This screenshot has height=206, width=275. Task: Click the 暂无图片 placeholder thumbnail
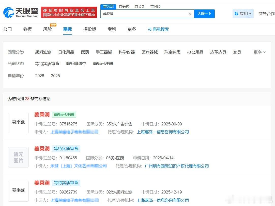click(x=18, y=157)
